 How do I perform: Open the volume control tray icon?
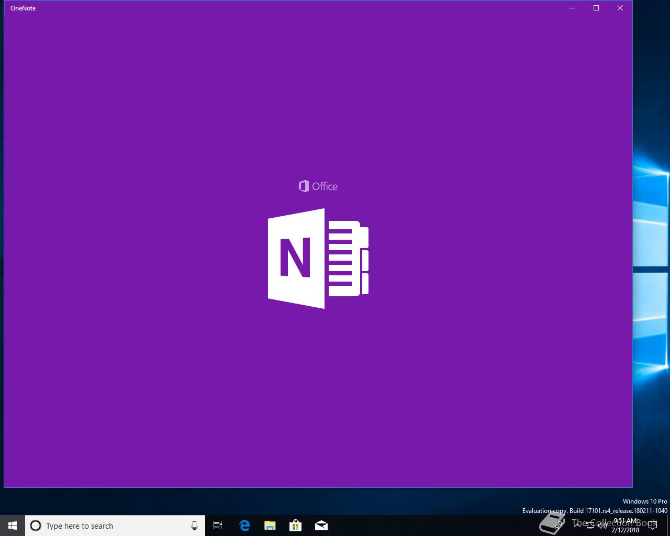point(602,526)
